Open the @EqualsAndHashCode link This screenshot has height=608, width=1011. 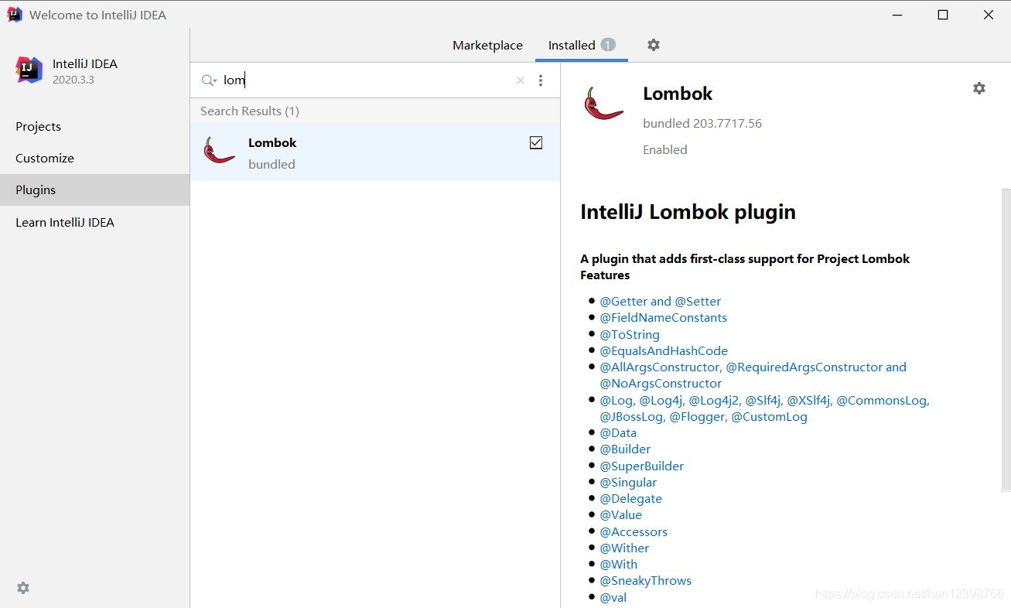point(664,350)
